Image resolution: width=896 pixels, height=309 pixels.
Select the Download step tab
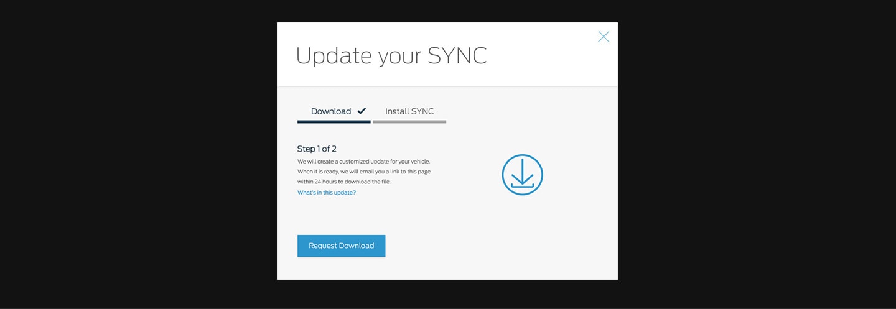331,111
